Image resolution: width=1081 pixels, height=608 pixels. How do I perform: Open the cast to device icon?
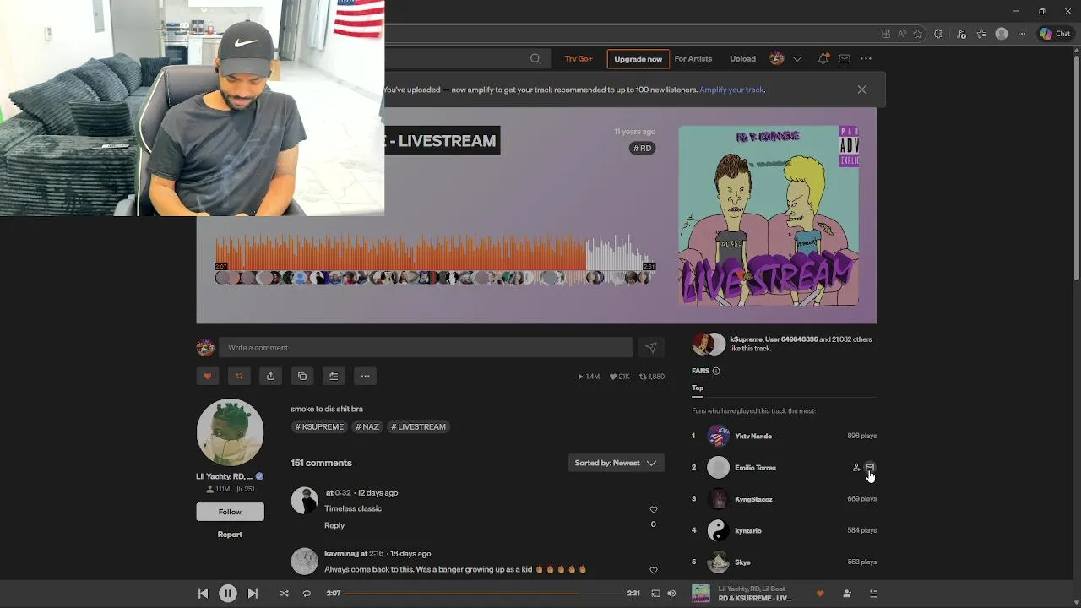click(655, 594)
